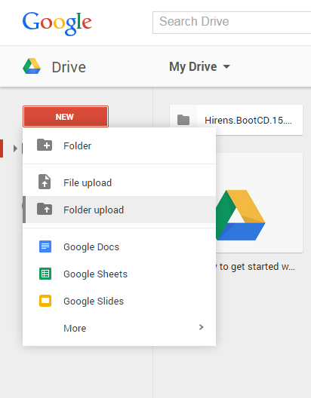Image resolution: width=311 pixels, height=398 pixels.
Task: Click the Drive text label
Action: [69, 68]
